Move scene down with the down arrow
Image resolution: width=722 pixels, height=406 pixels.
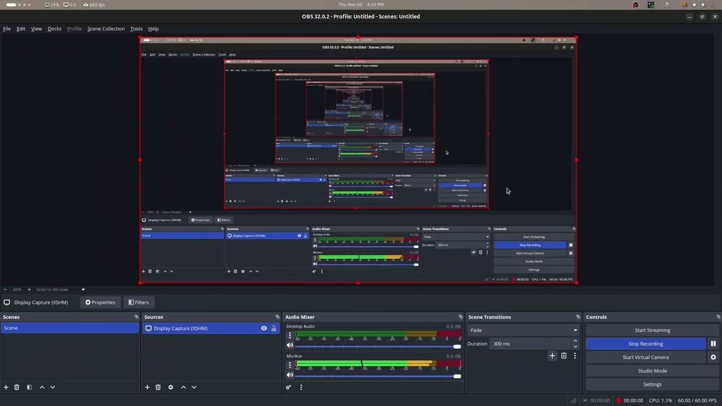click(52, 387)
